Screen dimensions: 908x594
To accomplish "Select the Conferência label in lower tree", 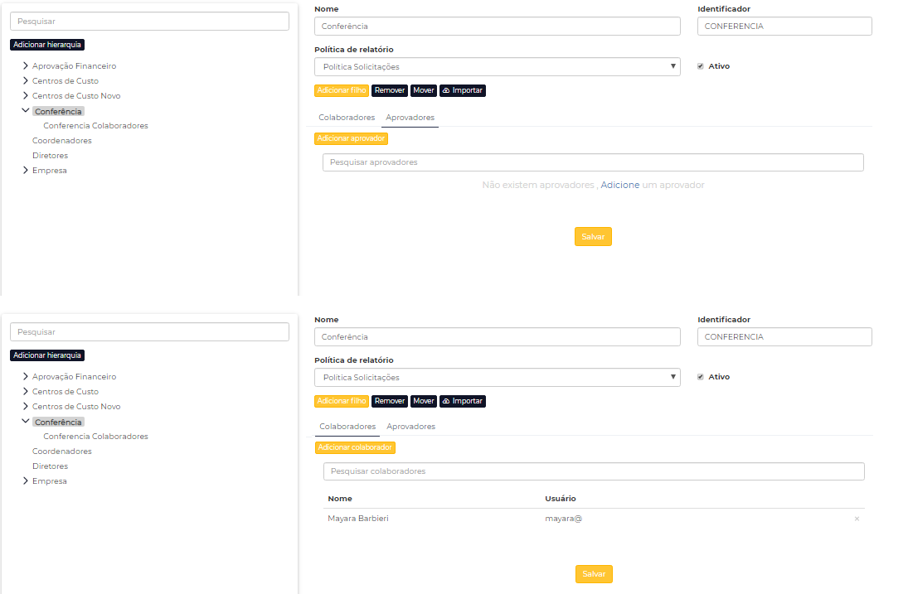I will 58,423.
